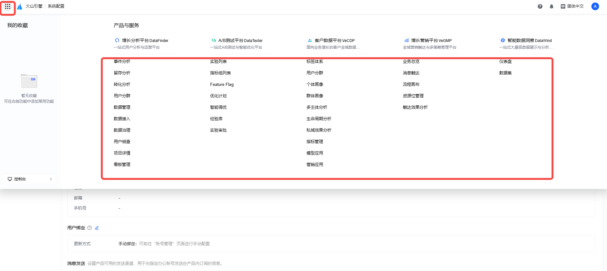
Task: Navigate to 营销应用
Action: tap(315, 164)
